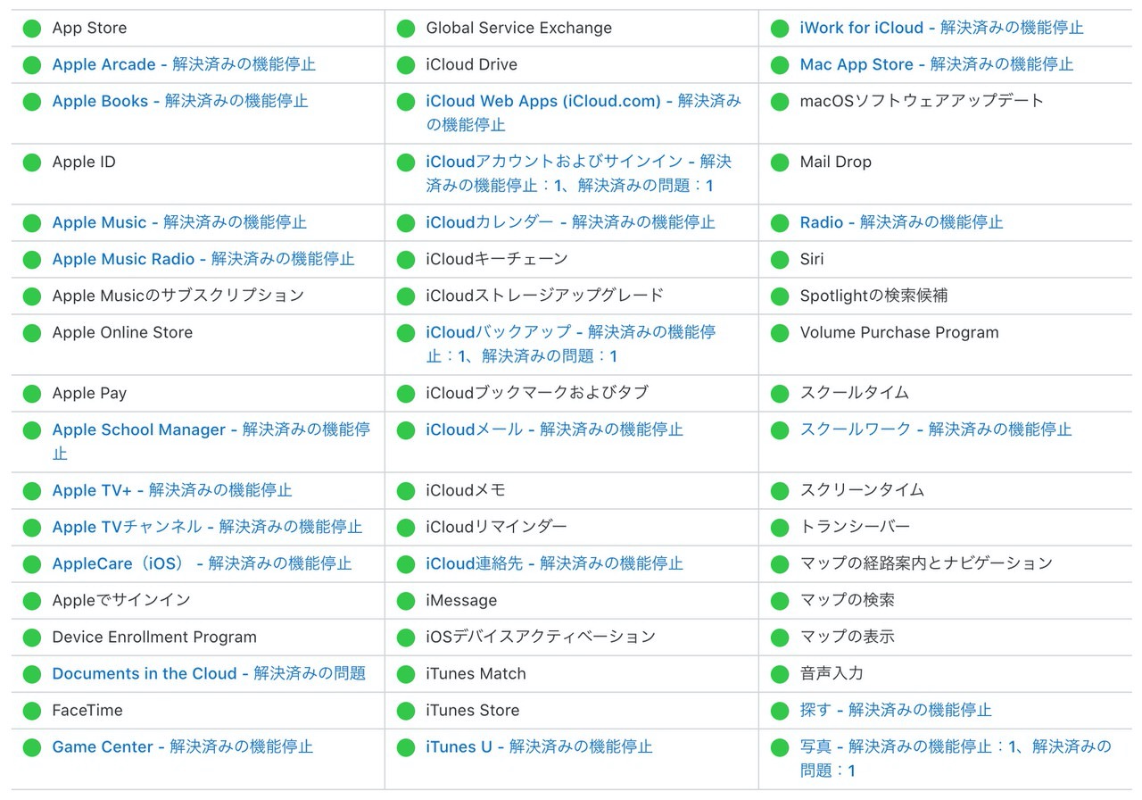The image size is (1142, 800).
Task: Click the green status dot beside Apple ID
Action: pos(32,162)
